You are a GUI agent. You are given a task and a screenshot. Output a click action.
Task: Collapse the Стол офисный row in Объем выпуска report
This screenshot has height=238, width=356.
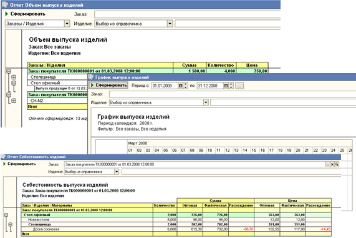point(14,83)
